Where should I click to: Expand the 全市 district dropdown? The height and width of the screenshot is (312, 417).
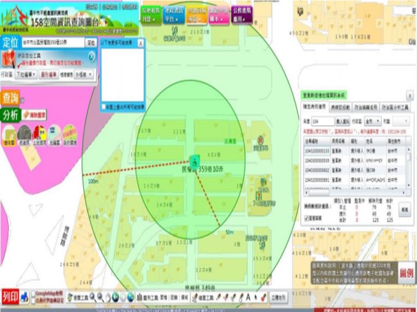(x=373, y=121)
